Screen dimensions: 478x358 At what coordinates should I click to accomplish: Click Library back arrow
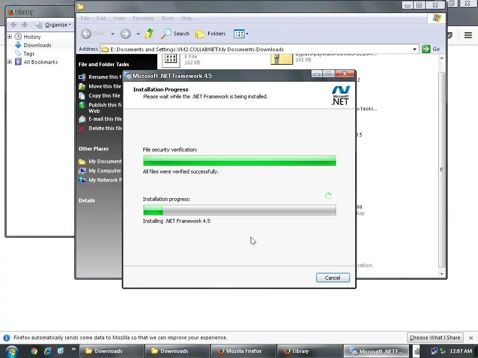click(x=14, y=25)
